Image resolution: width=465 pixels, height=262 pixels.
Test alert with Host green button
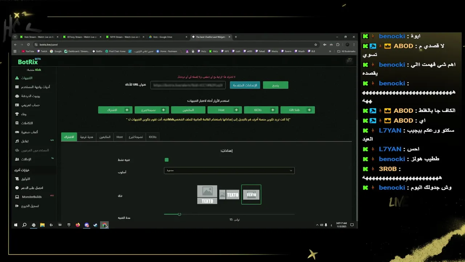(225, 110)
